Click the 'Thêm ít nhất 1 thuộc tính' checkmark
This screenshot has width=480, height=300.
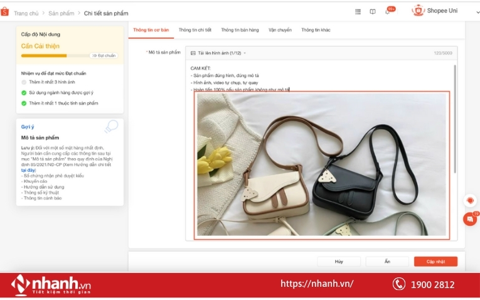[24, 103]
